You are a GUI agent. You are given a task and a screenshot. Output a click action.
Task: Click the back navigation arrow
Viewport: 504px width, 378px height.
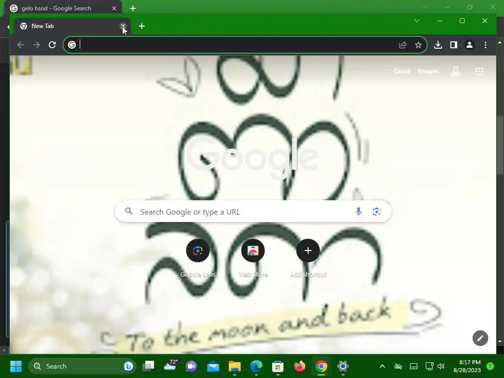pyautogui.click(x=21, y=45)
